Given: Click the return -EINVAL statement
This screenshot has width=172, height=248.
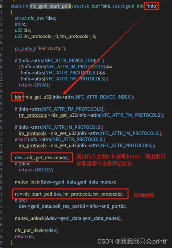Looking at the screenshot, I should click(x=34, y=85).
